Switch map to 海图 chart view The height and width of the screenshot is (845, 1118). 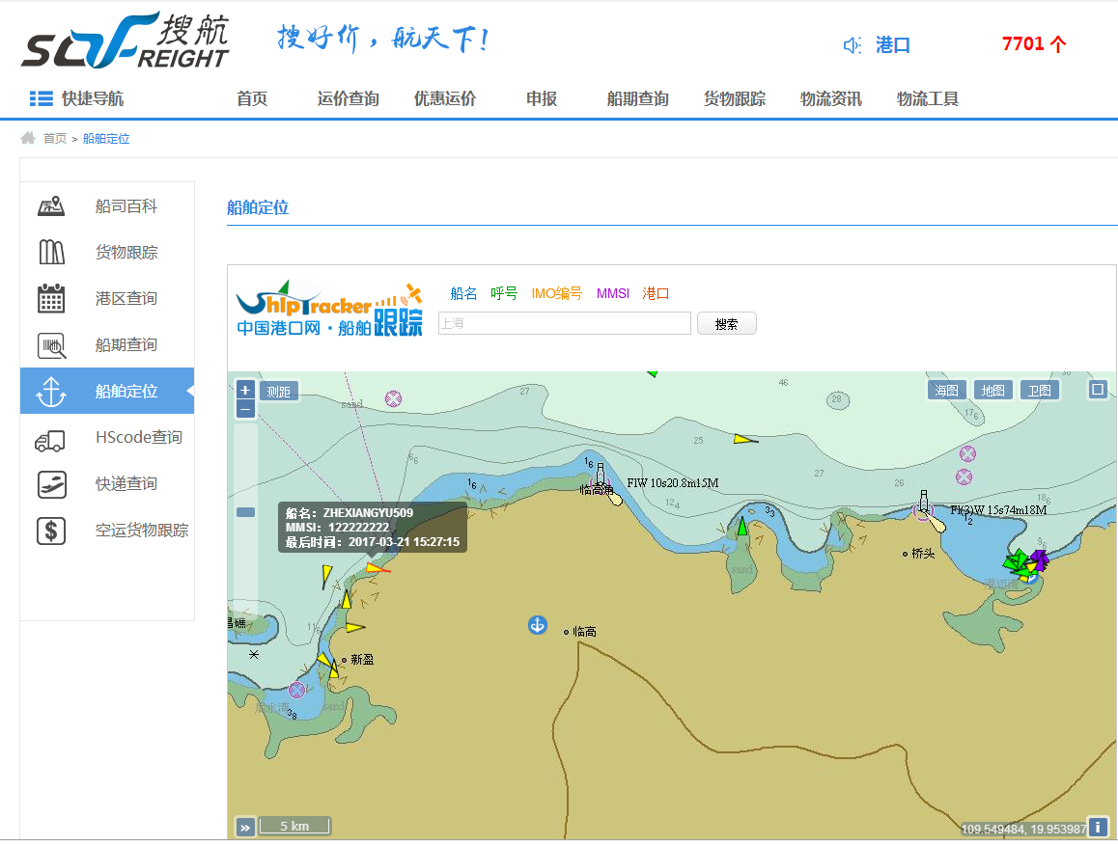[x=946, y=391]
